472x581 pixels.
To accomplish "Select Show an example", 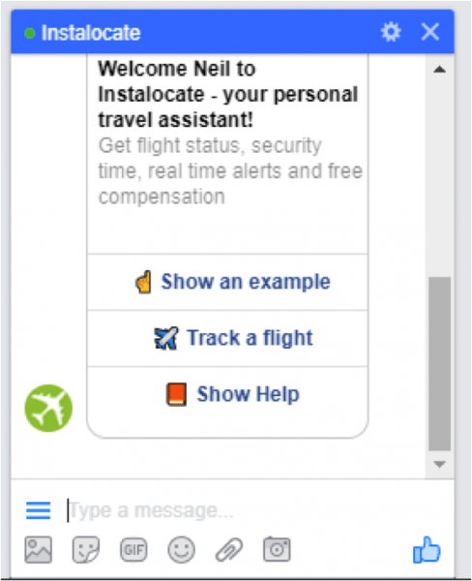I will [x=227, y=282].
